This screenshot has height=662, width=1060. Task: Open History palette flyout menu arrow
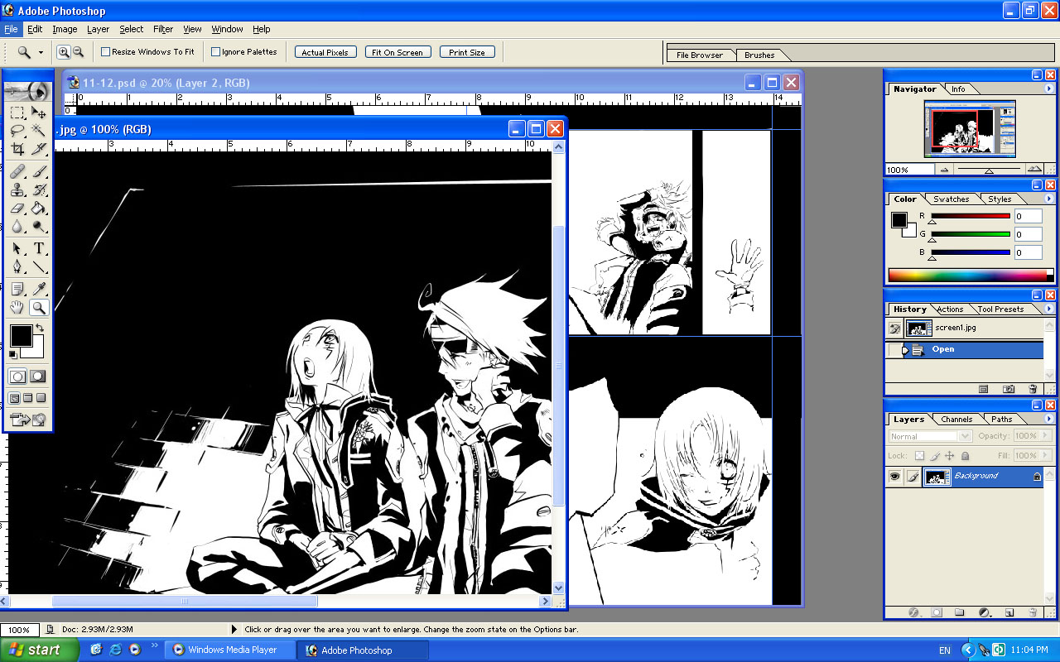click(1049, 309)
